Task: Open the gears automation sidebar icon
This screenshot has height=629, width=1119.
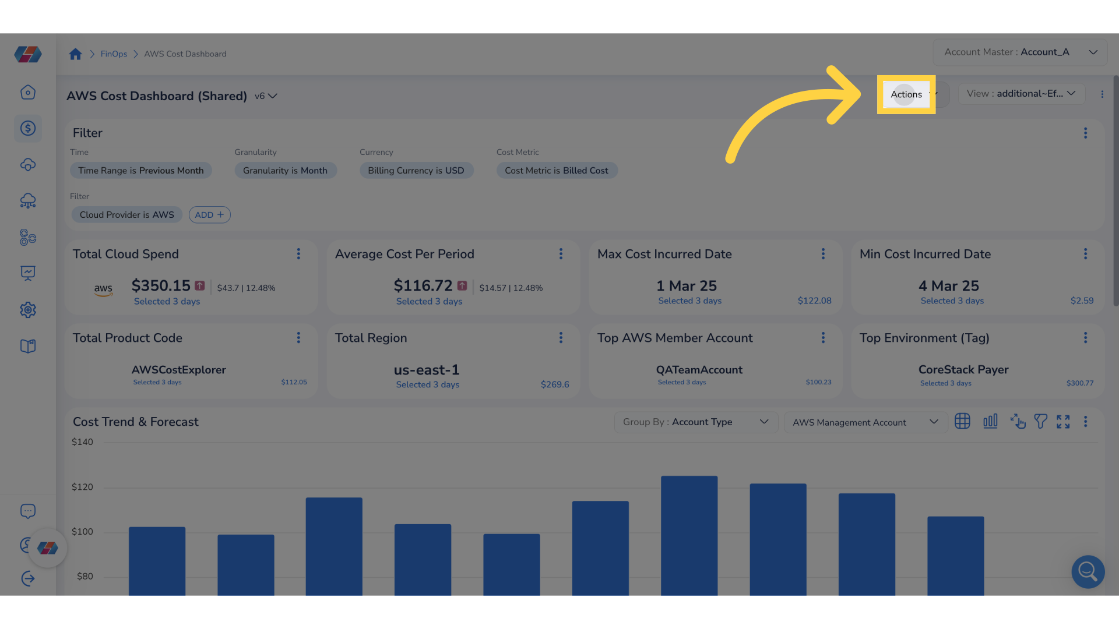Action: click(x=28, y=237)
